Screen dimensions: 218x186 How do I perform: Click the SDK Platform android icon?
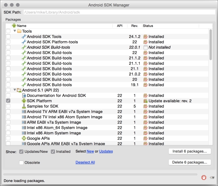24,101
